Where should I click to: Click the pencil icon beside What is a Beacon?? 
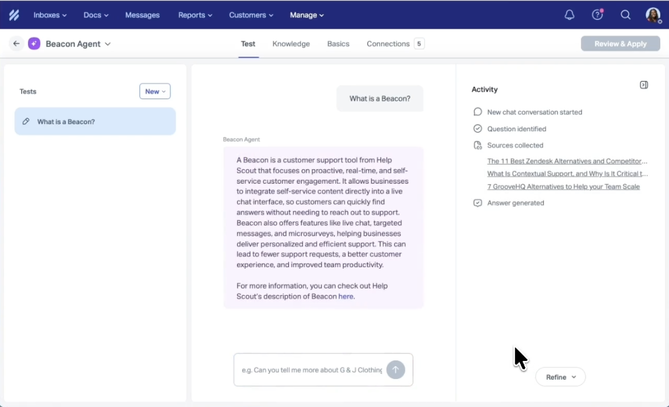(x=26, y=121)
